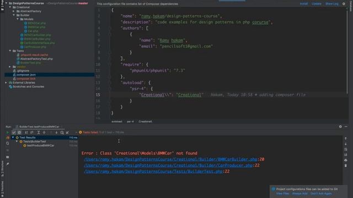Open BENZCar.php in project tree

pyautogui.click(x=37, y=23)
